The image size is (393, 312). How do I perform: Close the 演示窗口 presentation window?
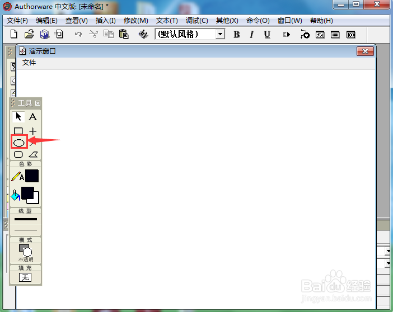click(365, 51)
